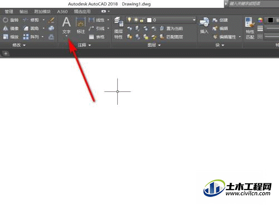279x209 pixels.
Task: Choose the Rotate (旋转) tool
Action: point(11,20)
